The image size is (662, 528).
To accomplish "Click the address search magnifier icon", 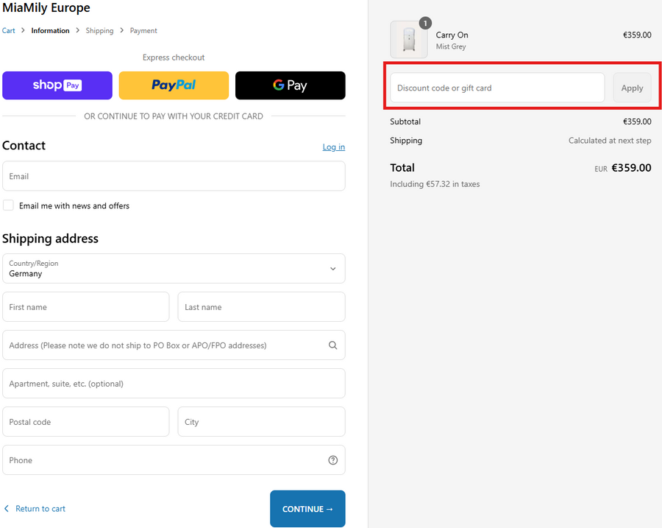I will [332, 345].
